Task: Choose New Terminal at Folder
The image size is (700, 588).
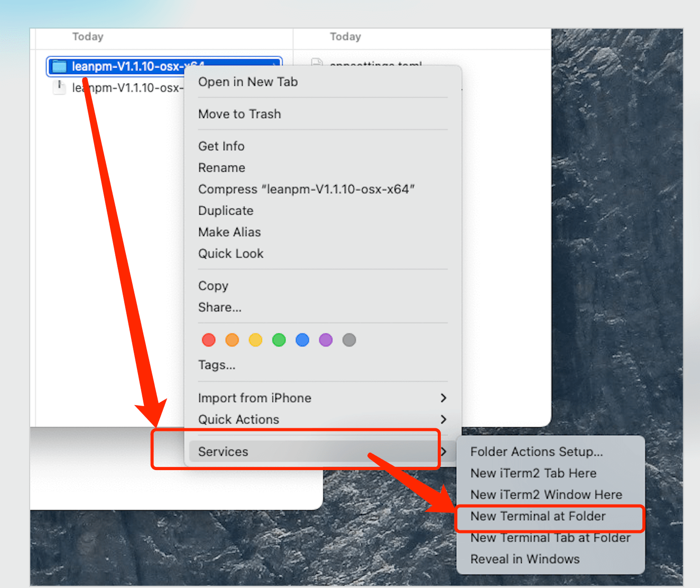Action: (538, 516)
